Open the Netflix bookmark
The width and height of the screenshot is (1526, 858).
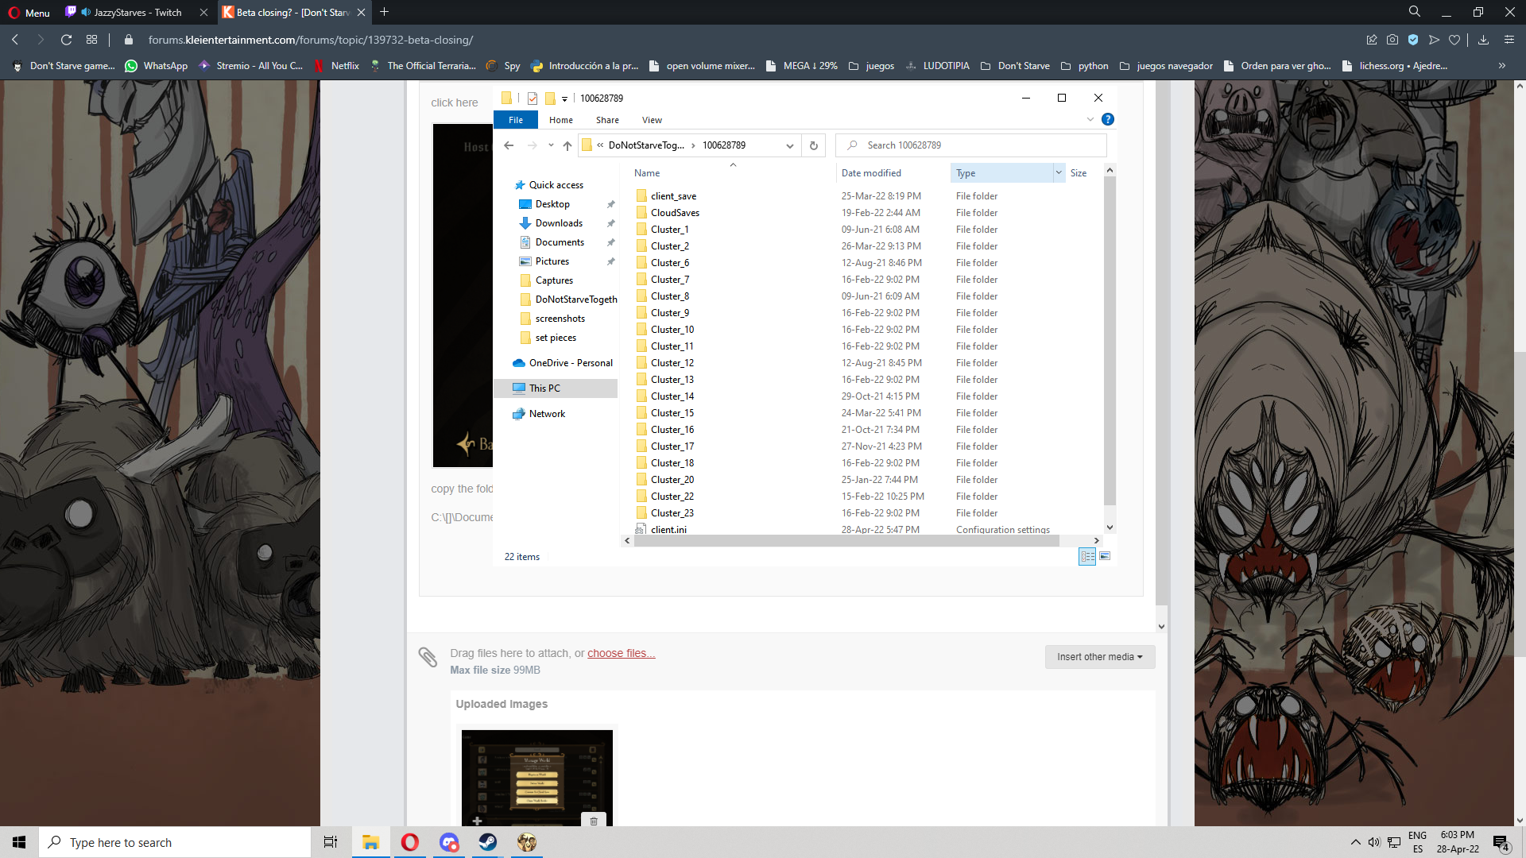coord(337,66)
